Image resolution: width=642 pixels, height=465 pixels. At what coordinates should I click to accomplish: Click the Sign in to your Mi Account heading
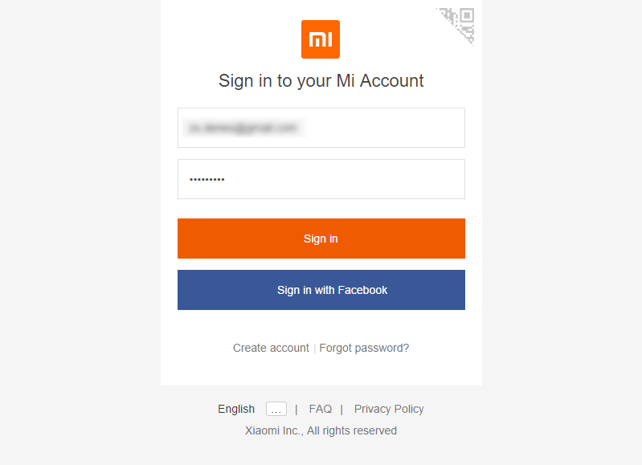[x=321, y=81]
